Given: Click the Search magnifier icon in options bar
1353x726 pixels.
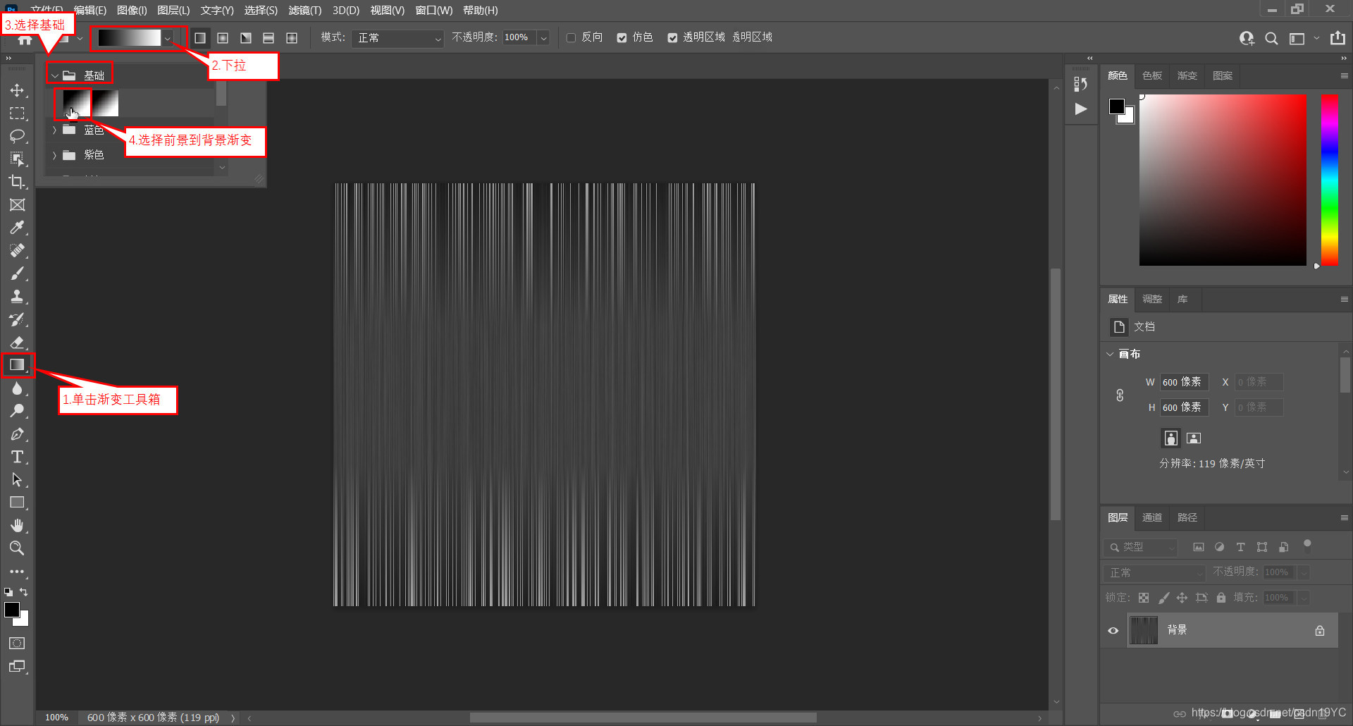Looking at the screenshot, I should (x=1271, y=38).
